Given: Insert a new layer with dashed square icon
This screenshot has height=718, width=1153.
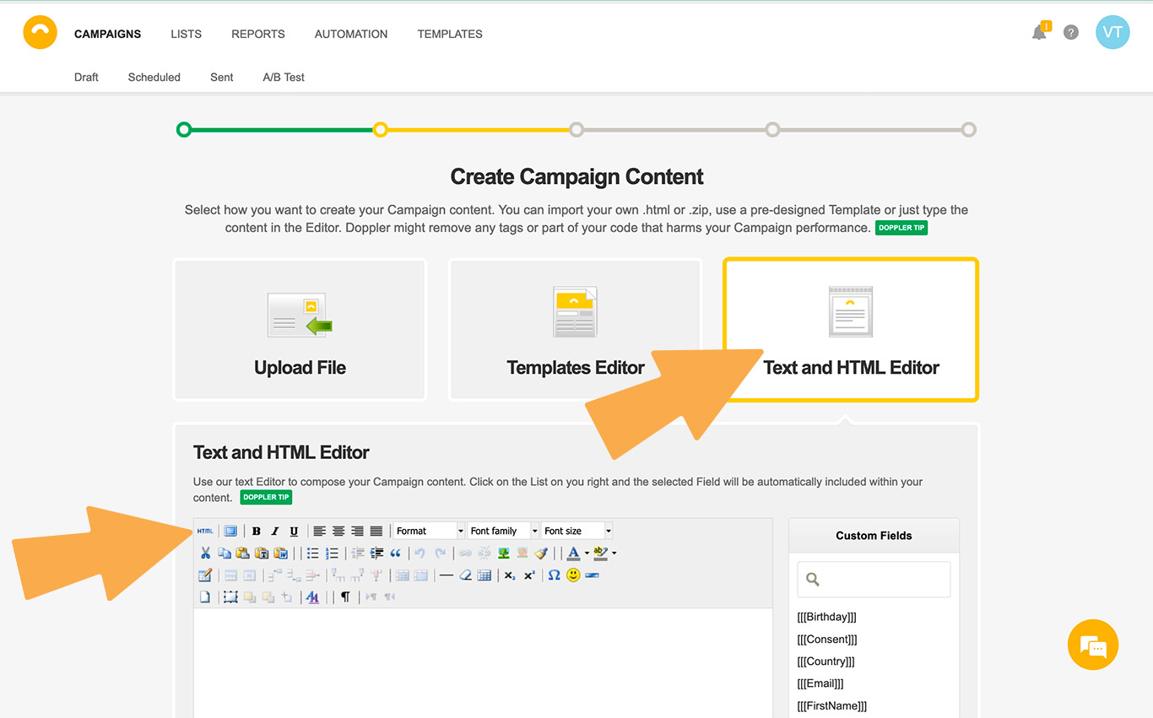Looking at the screenshot, I should pyautogui.click(x=230, y=597).
